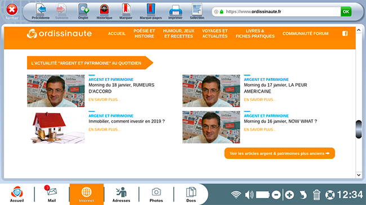Click the battery indicator icon
Screen dimensions: 366x205
click(x=263, y=195)
